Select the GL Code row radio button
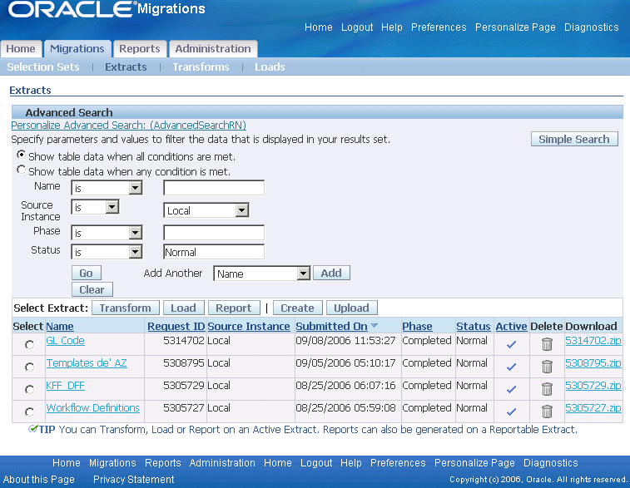This screenshot has width=630, height=488. click(x=29, y=344)
